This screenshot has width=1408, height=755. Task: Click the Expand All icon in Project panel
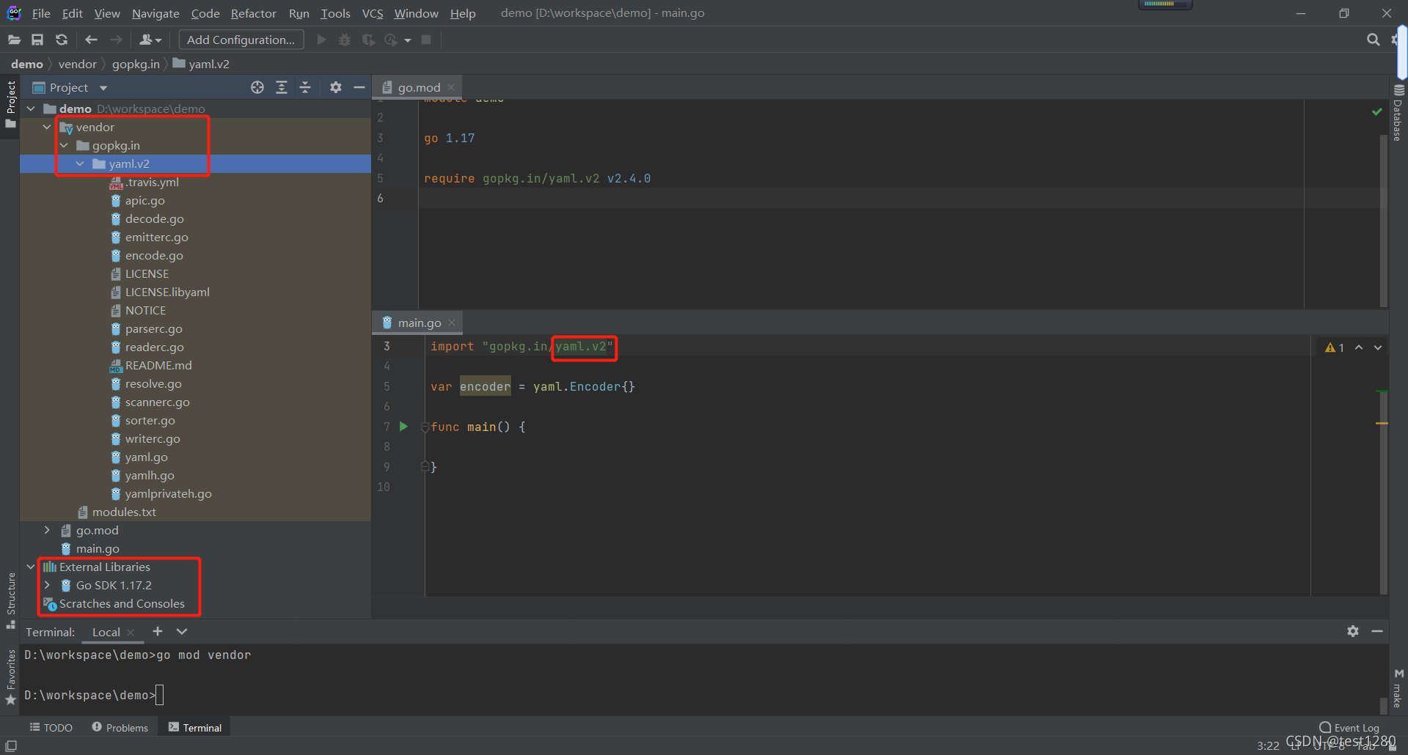pyautogui.click(x=282, y=87)
